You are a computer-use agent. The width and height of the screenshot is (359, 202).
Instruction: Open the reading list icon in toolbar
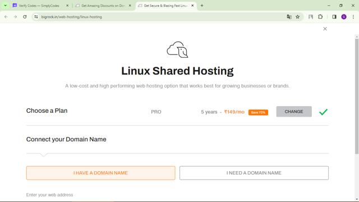pos(311,17)
